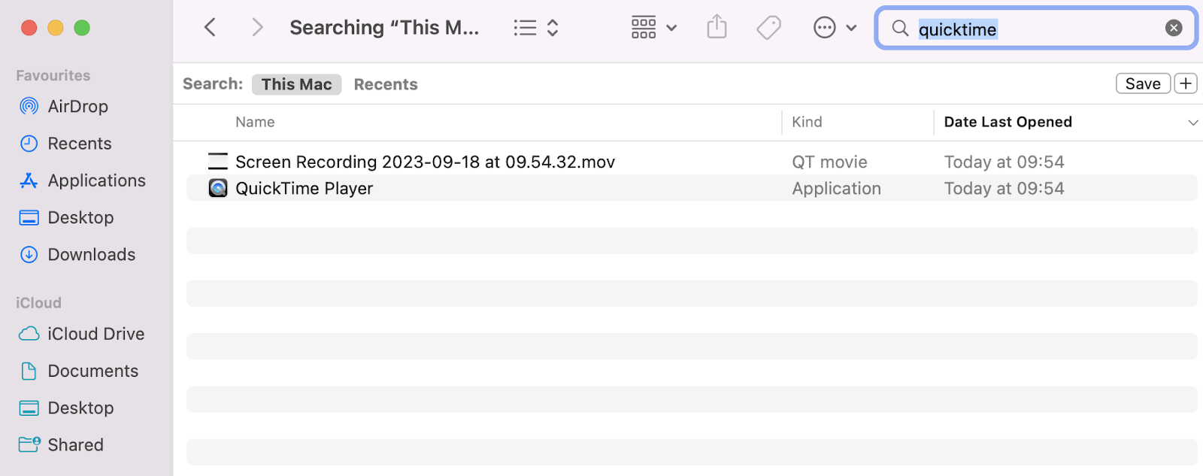Expand the More actions ellipsis menu
The width and height of the screenshot is (1203, 476).
coord(833,26)
